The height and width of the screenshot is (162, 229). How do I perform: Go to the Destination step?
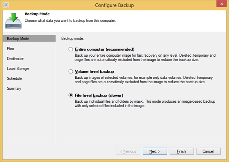tap(16, 59)
